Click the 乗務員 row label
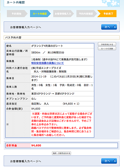The height and width of the screenshot is (167, 124). click(x=10, y=61)
